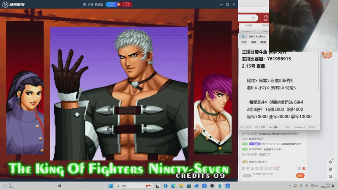The height and width of the screenshot is (190, 338).
Task: Click the 抖音-枫碎雪 player icon in title bar
Action: click(84, 4)
